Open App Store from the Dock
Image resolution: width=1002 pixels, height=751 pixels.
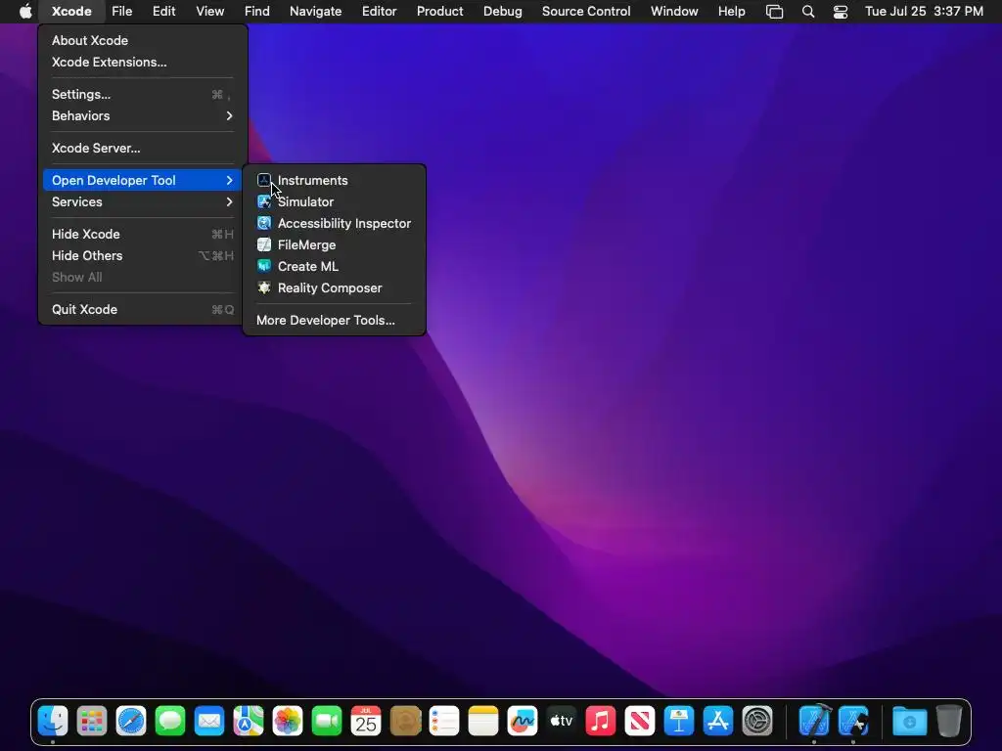pos(718,722)
